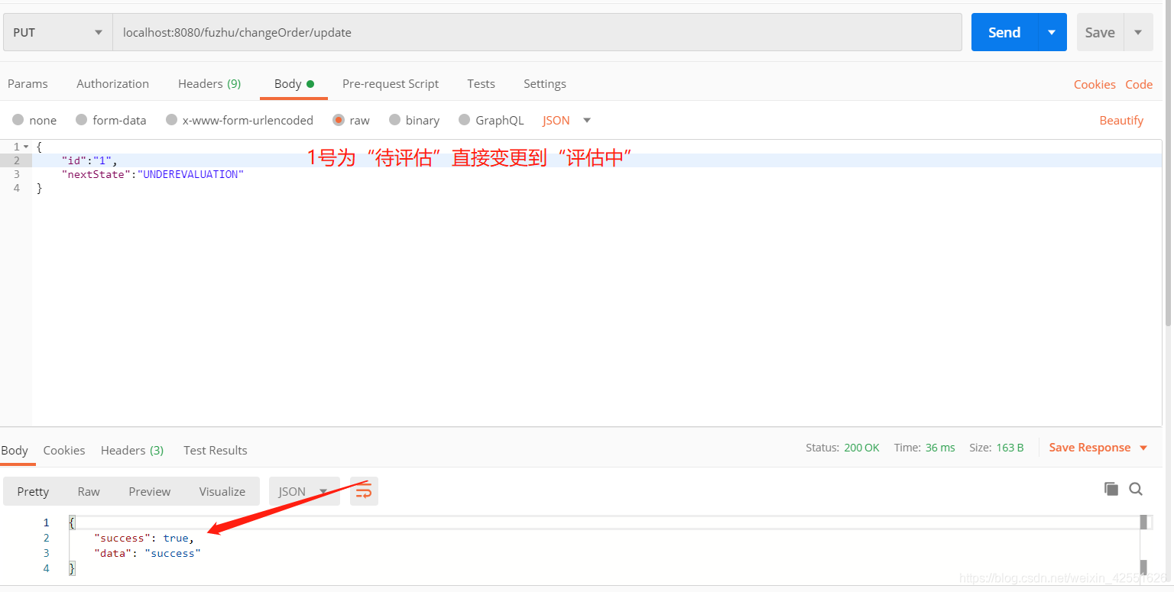Screen dimensions: 1174x592
Task: Open the request Body tab
Action: tap(294, 83)
